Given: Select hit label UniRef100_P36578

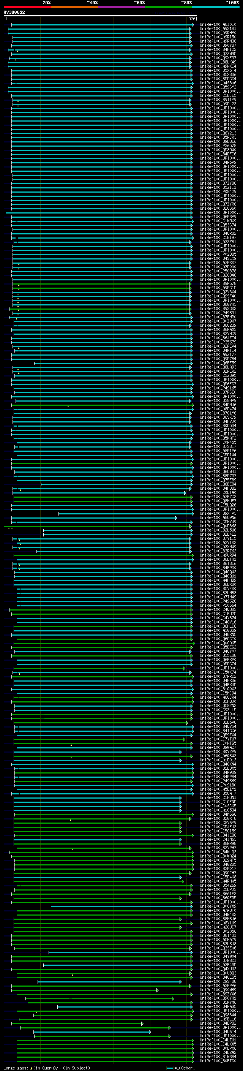Looking at the screenshot, I should click(x=218, y=146).
